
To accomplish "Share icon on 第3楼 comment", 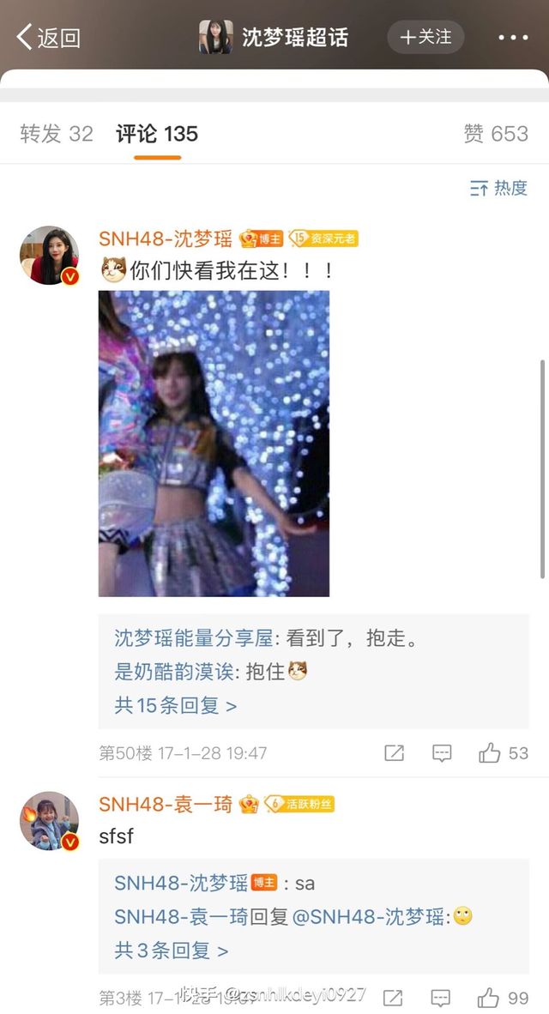I will 393,998.
